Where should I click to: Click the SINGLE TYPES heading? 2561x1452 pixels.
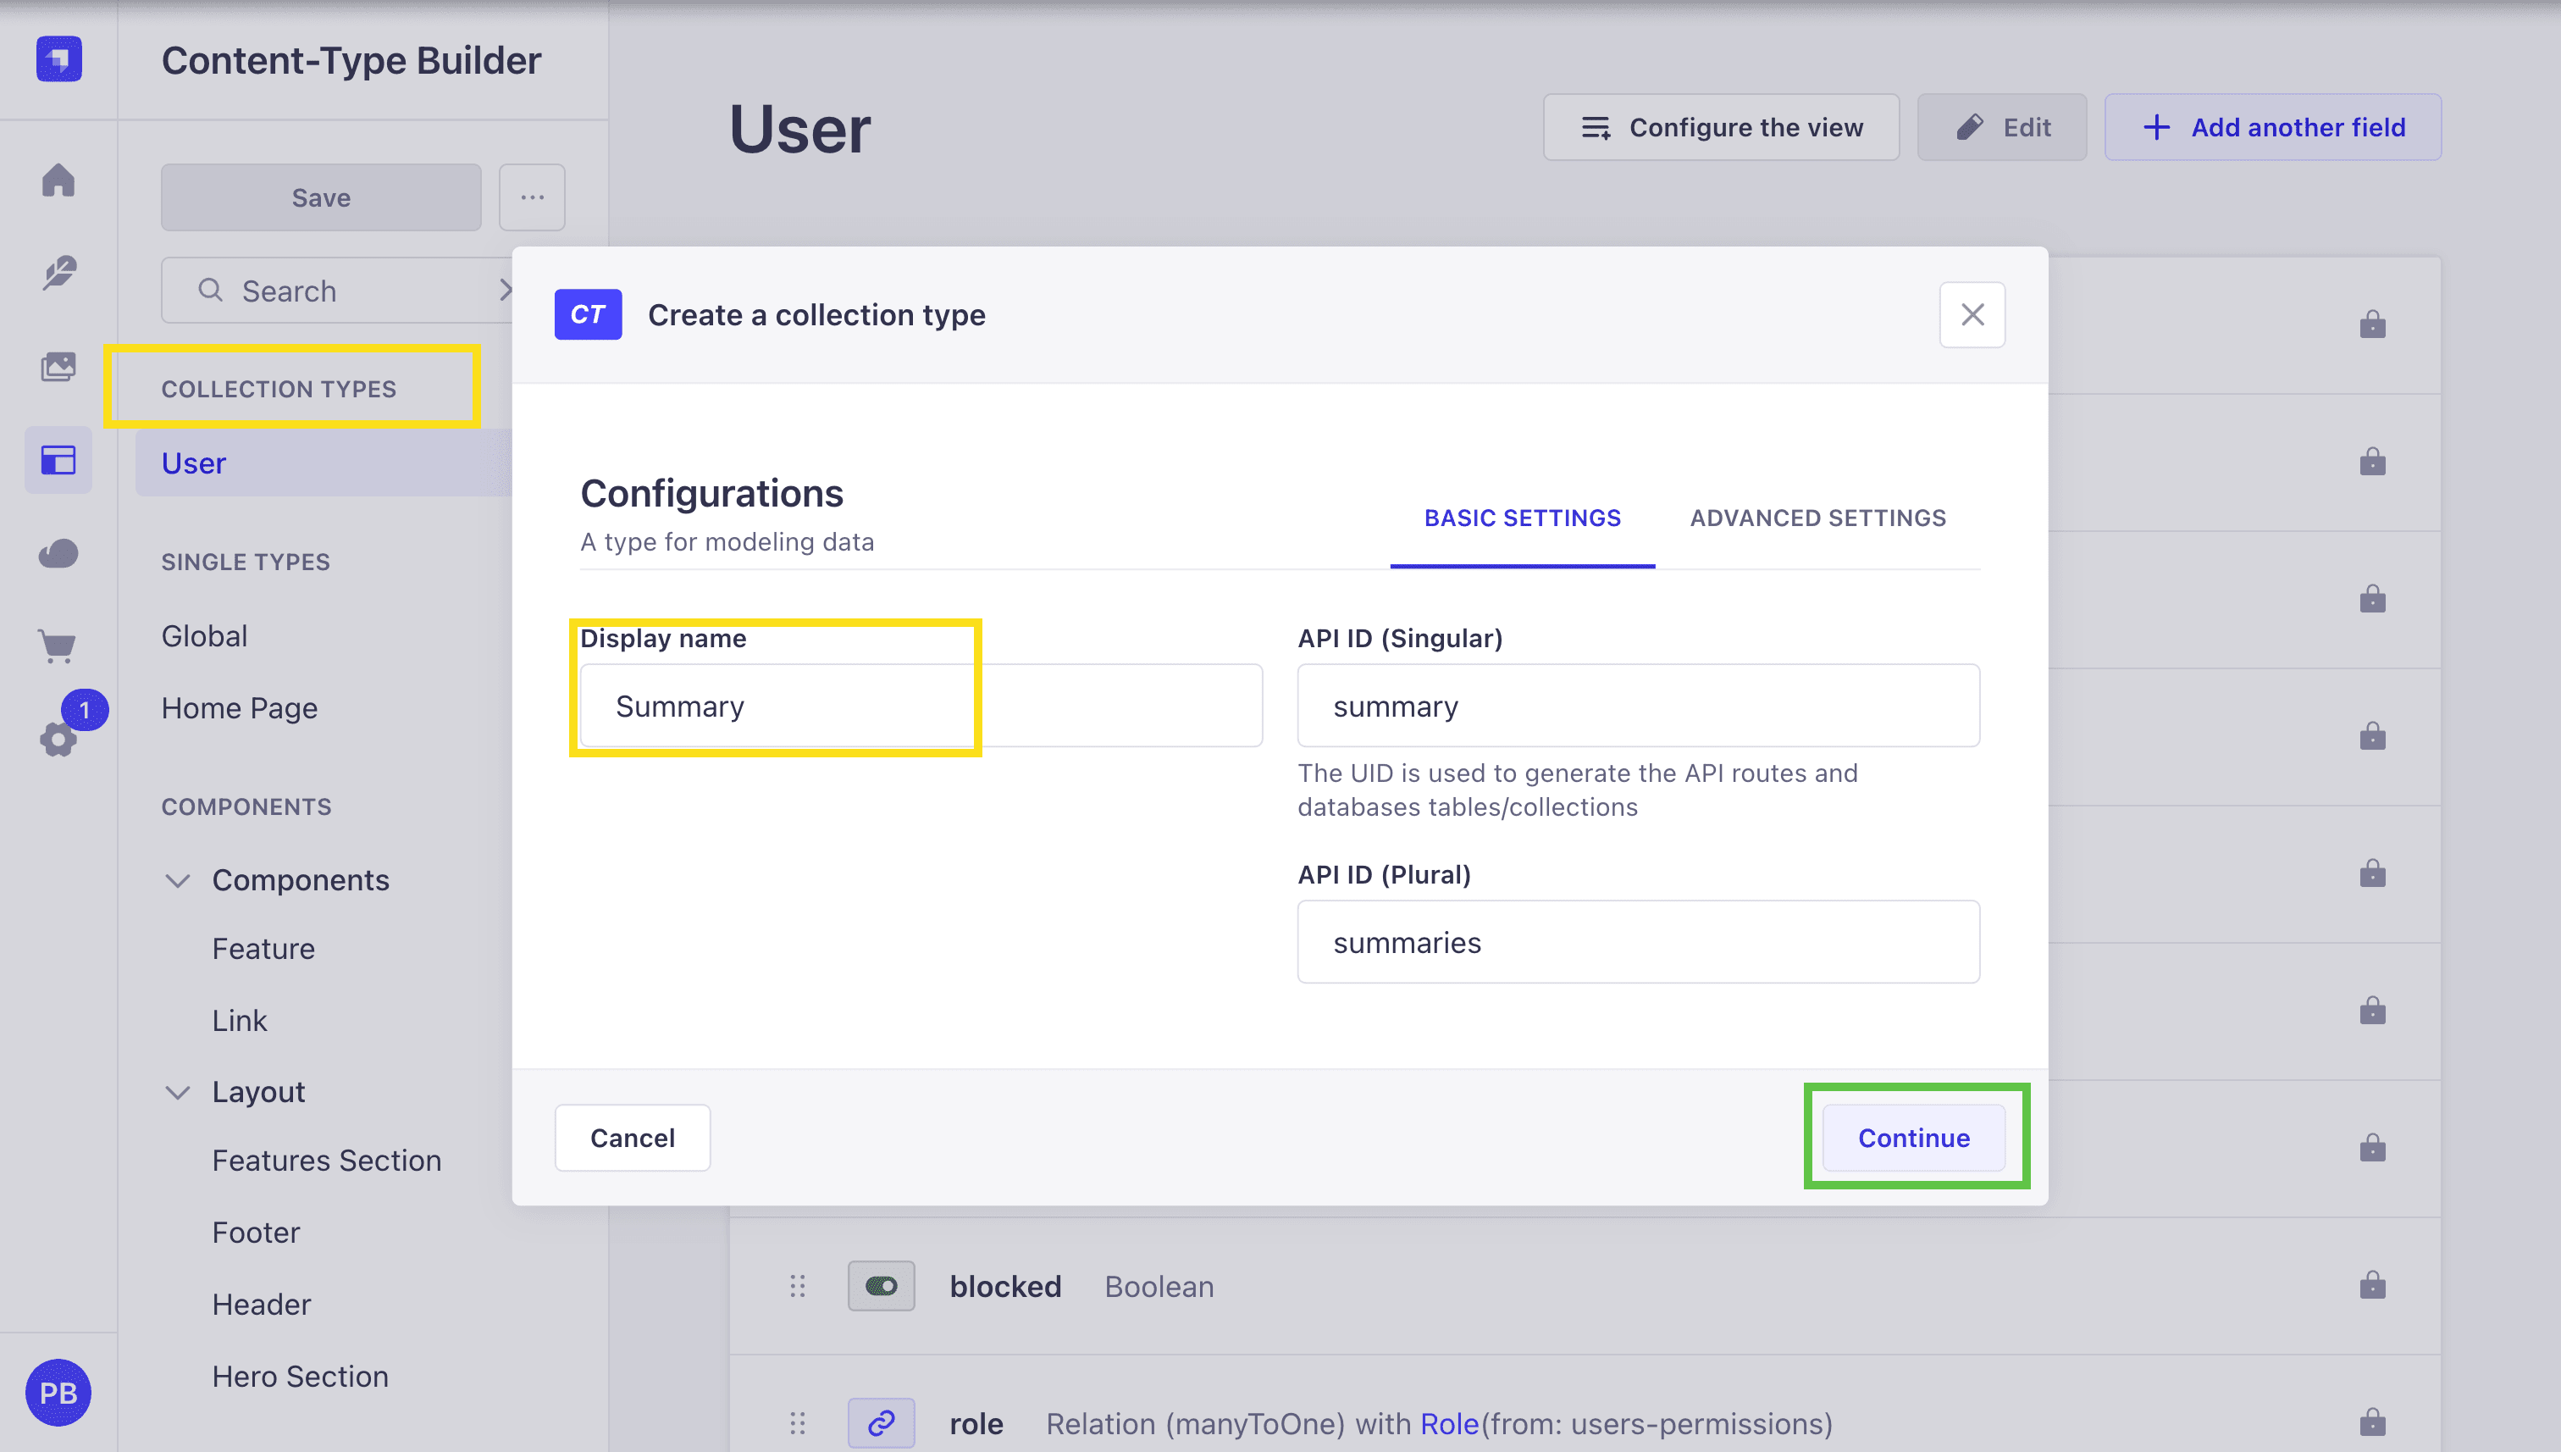tap(246, 562)
